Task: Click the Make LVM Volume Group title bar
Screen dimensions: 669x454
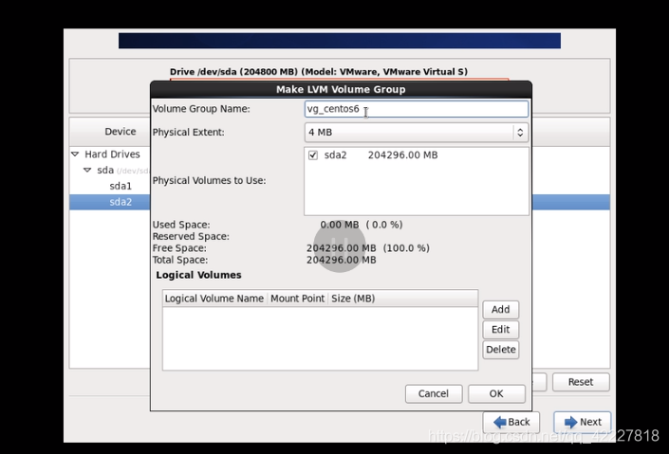Action: 341,89
